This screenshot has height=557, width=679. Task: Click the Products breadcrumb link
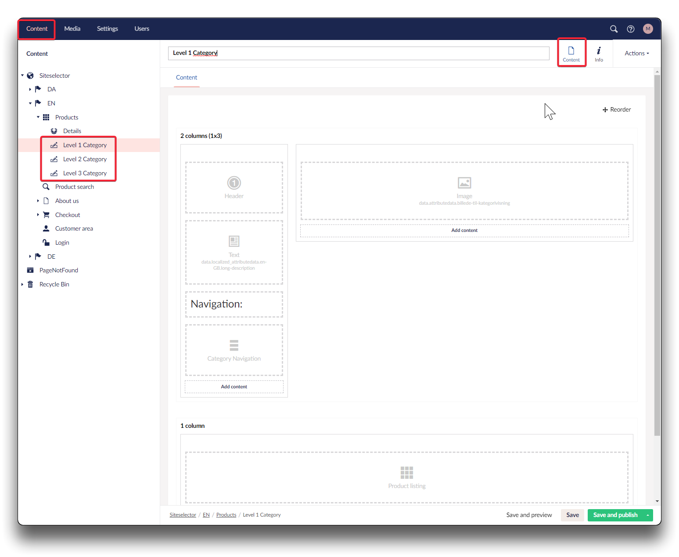pyautogui.click(x=226, y=515)
